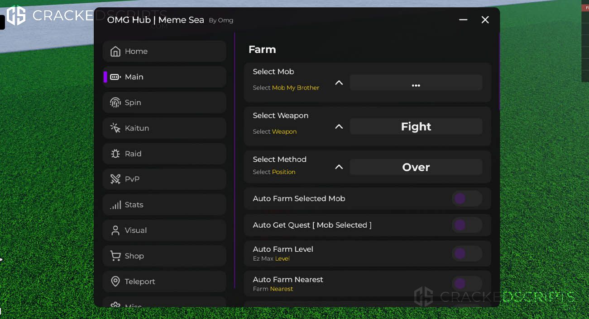
Task: Open the method dropdown showing Over
Action: (x=416, y=167)
